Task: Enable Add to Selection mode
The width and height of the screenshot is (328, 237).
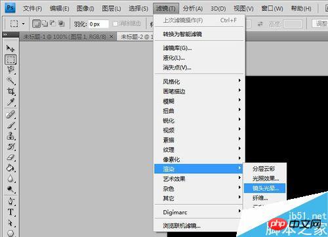Action: (x=45, y=24)
